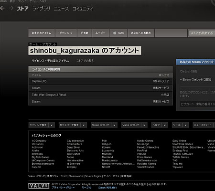The image size is (215, 191).
Task: Open the 1C Company publisher link
Action: 39,141
